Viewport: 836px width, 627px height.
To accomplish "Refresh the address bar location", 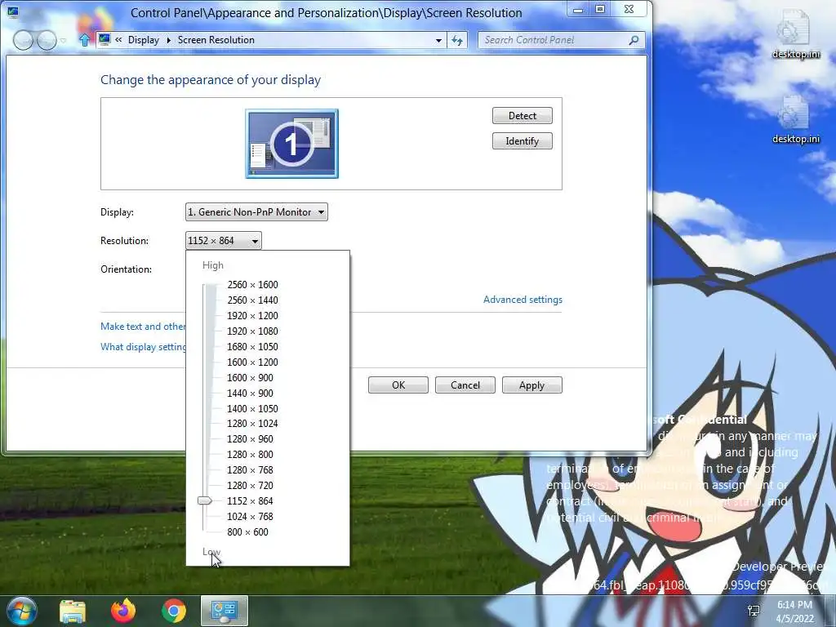I will pos(457,40).
